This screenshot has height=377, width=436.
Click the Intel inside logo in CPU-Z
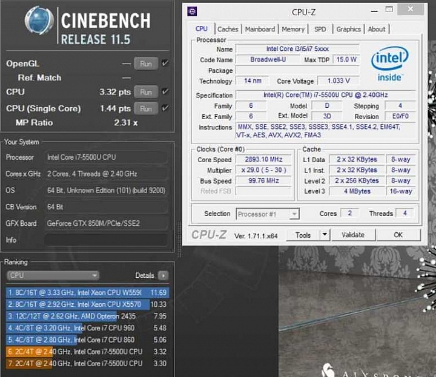[390, 64]
